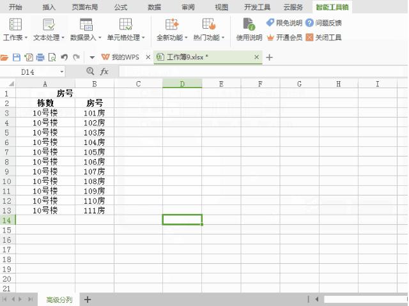Click the redo arrow icon
The image size is (409, 306).
(x=76, y=57)
